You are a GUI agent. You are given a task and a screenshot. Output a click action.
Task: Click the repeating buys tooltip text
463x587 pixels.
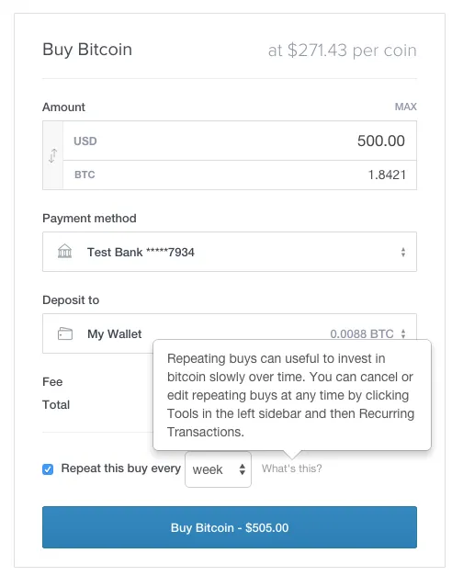point(290,395)
